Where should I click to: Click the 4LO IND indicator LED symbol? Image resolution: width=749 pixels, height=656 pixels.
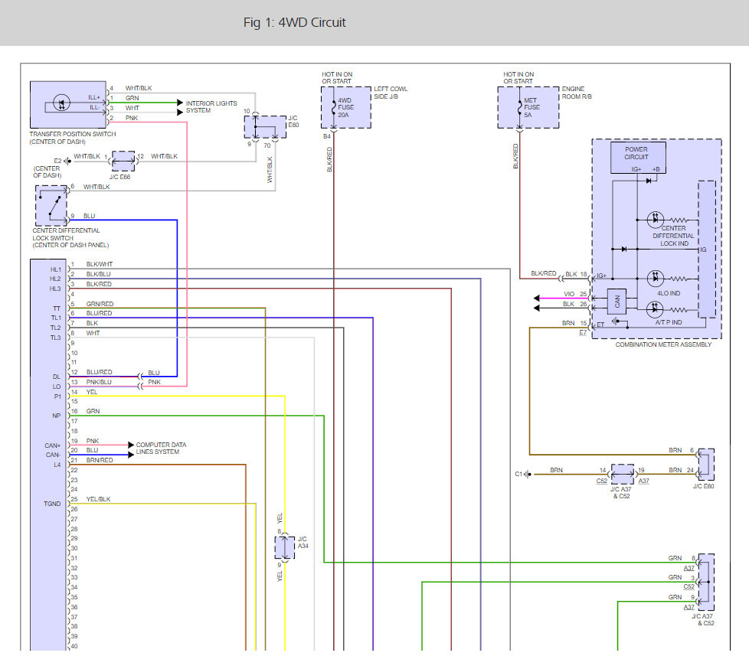click(655, 279)
